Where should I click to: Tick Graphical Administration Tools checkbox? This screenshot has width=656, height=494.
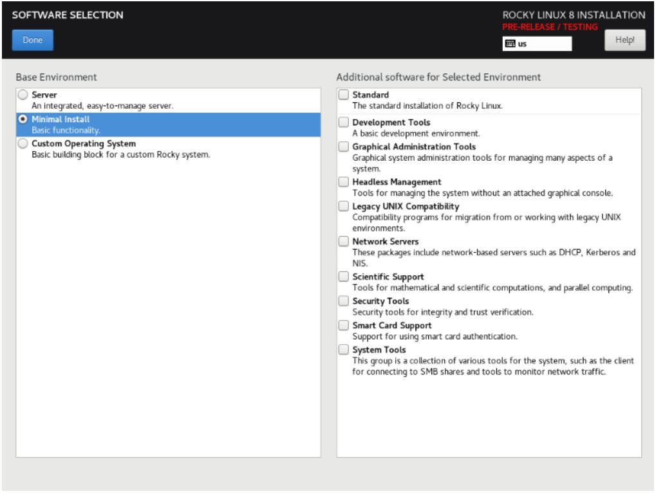pos(344,146)
